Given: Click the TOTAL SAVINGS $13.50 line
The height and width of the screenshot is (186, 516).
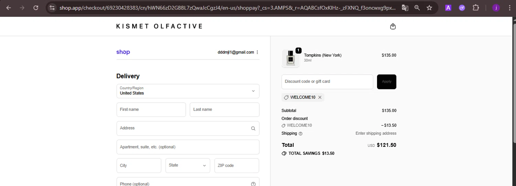Looking at the screenshot, I should [308, 154].
